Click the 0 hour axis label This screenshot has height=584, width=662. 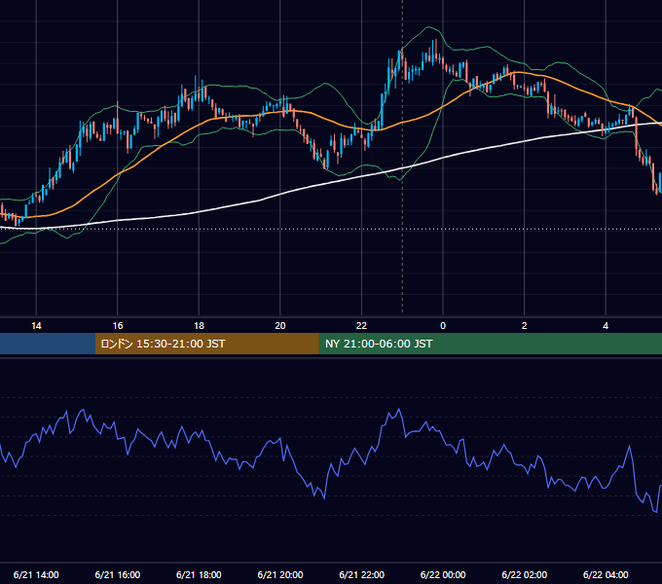pyautogui.click(x=443, y=326)
